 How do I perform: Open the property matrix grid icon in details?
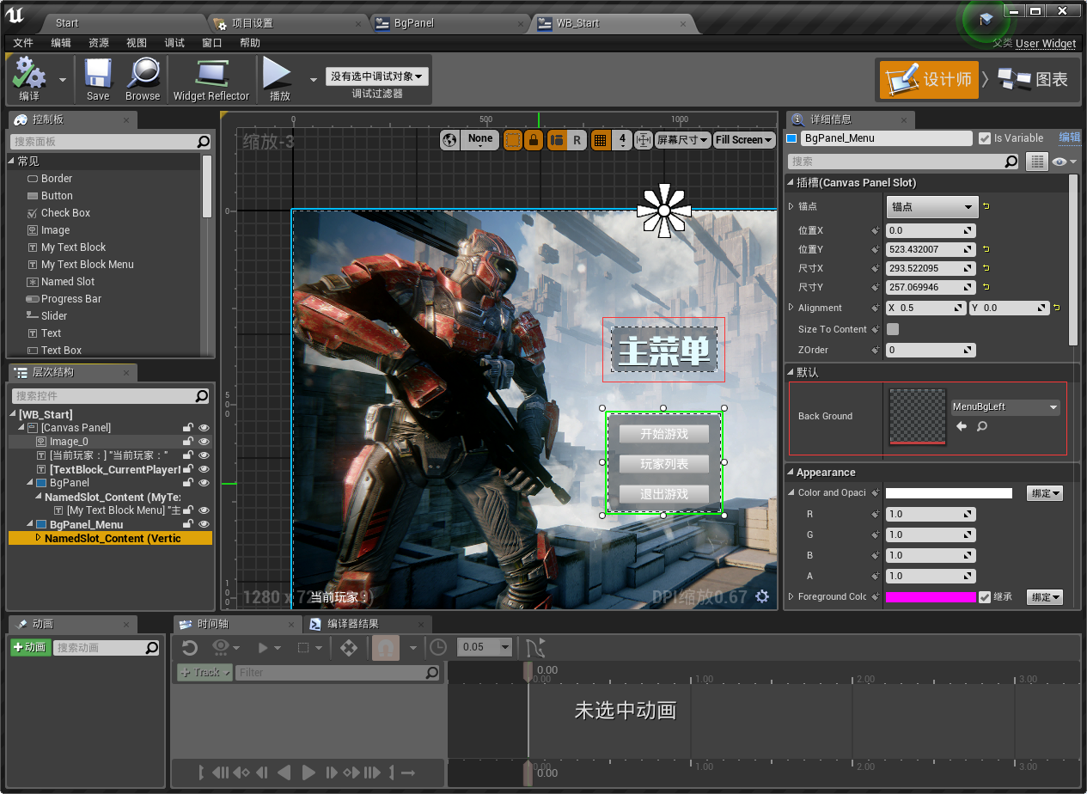tap(1037, 162)
